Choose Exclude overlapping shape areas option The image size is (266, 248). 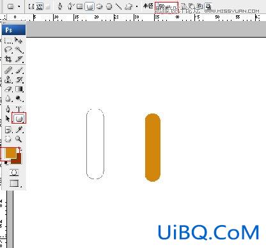pos(208,6)
